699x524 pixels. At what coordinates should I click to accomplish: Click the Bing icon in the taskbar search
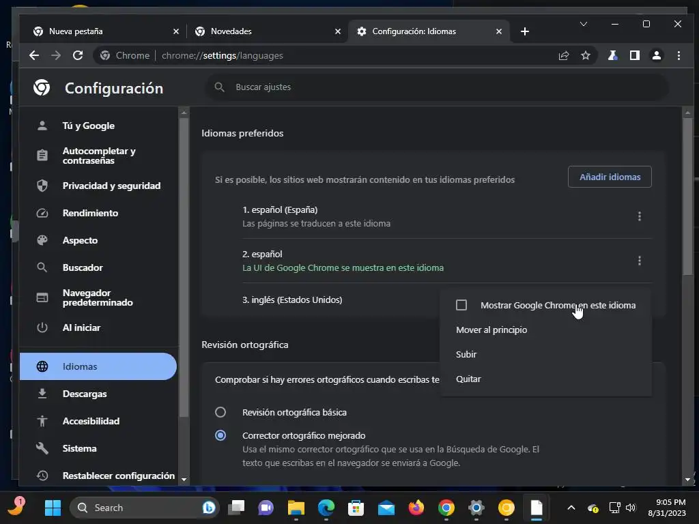209,508
